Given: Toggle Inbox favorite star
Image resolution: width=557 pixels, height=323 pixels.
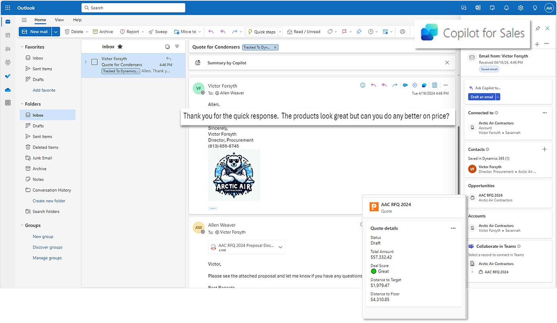Looking at the screenshot, I should tap(120, 47).
